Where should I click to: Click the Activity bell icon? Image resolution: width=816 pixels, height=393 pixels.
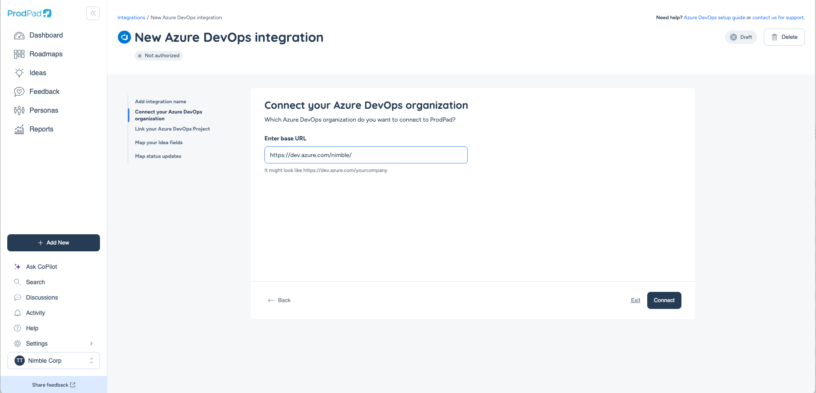coord(18,313)
